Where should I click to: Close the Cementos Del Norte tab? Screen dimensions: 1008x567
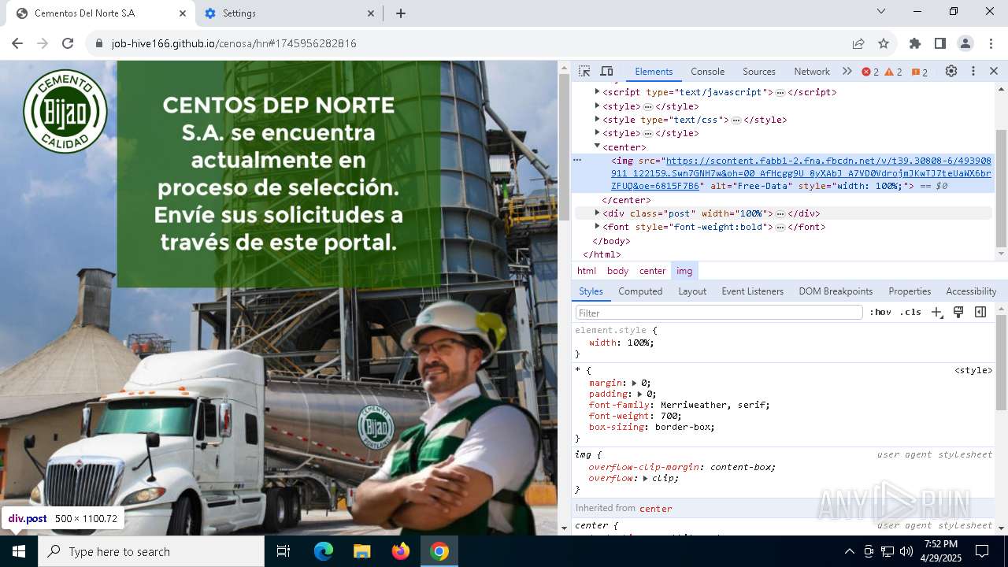point(183,13)
